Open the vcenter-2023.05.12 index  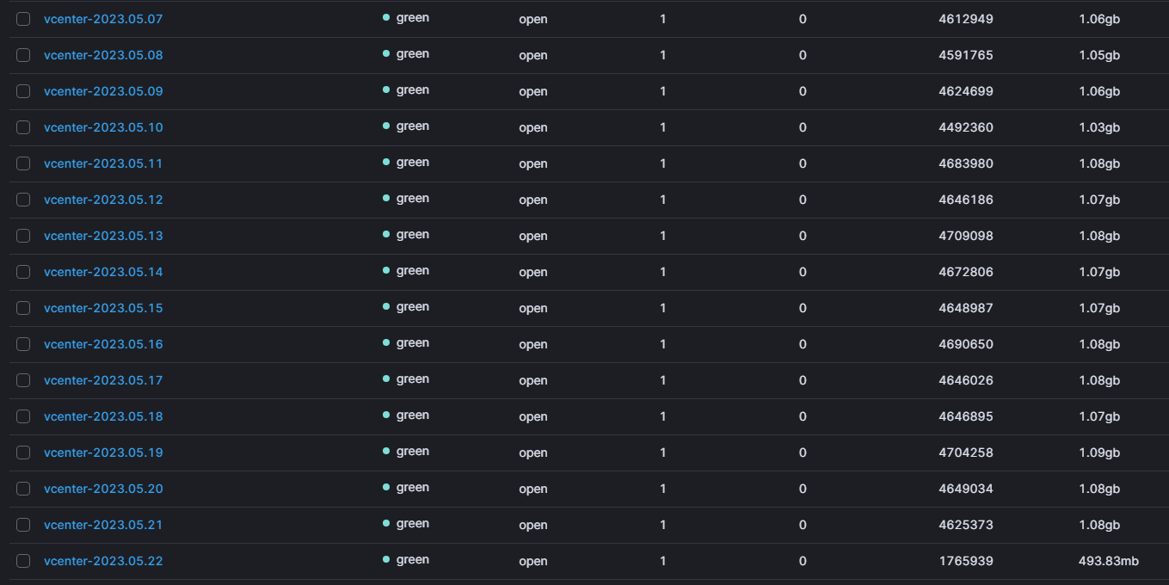coord(103,200)
